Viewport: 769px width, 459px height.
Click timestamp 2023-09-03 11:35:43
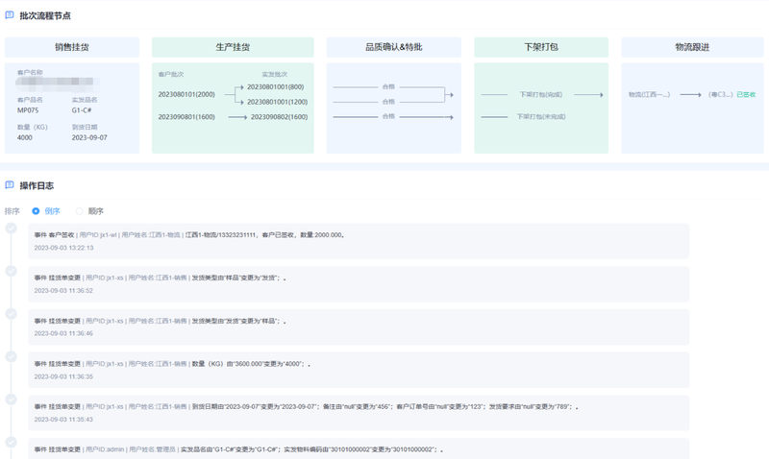pos(63,420)
